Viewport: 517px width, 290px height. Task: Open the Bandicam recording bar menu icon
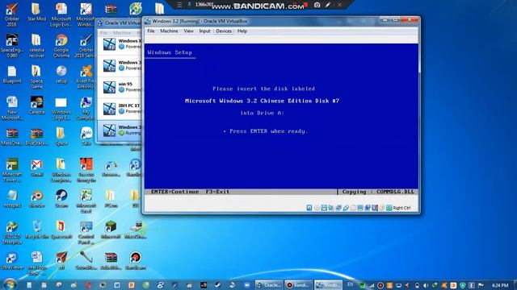[179, 5]
